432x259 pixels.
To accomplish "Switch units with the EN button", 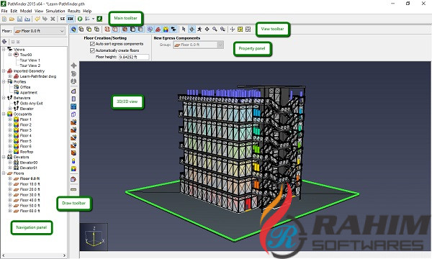I will tap(71, 19).
